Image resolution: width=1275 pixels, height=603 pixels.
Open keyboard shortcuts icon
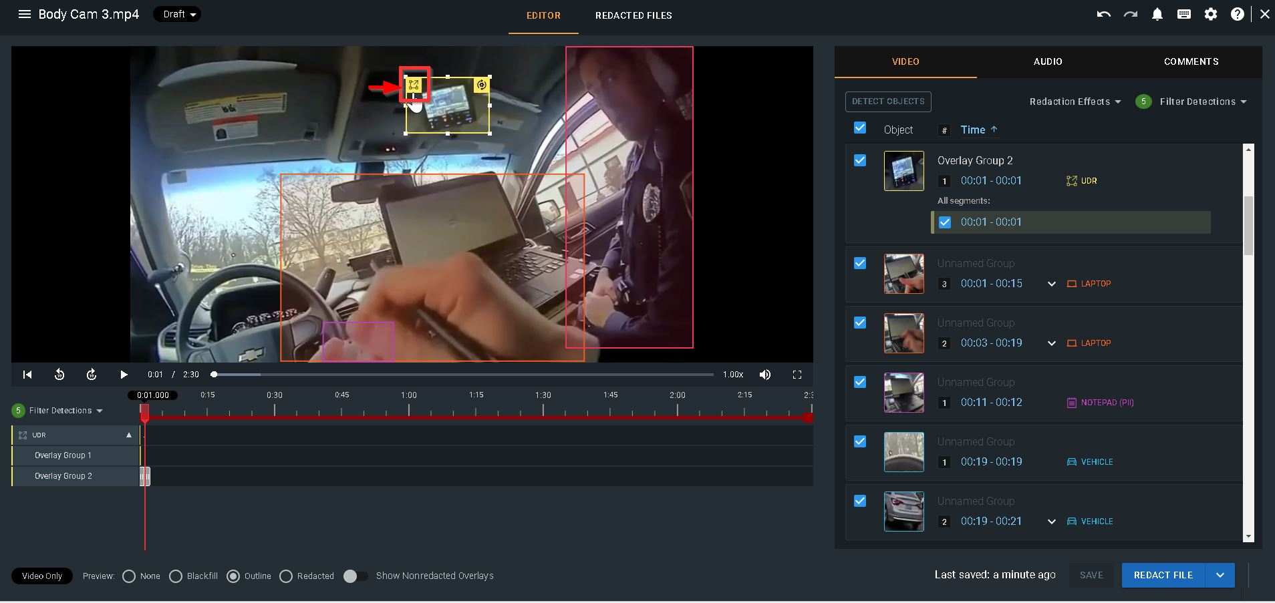[1183, 14]
